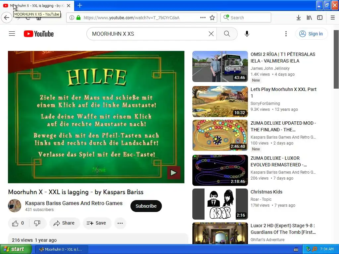Open the Moorhuhn X XXL Part 1 thumbnail
This screenshot has width=339, height=254.
pyautogui.click(x=220, y=102)
